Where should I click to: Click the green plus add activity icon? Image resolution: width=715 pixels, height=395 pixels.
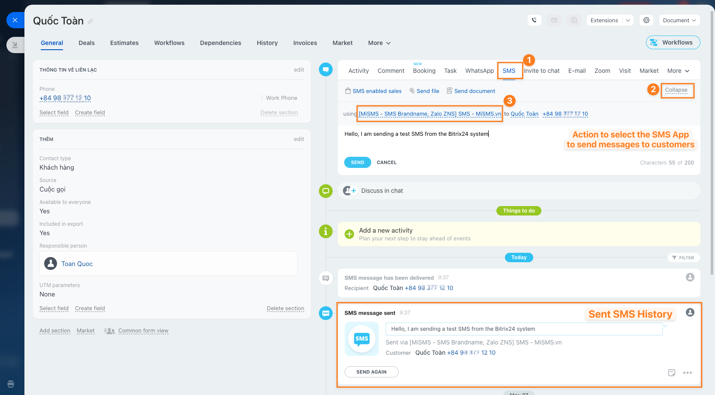(349, 234)
